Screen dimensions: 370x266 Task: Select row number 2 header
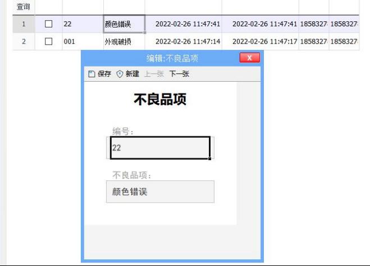[24, 41]
